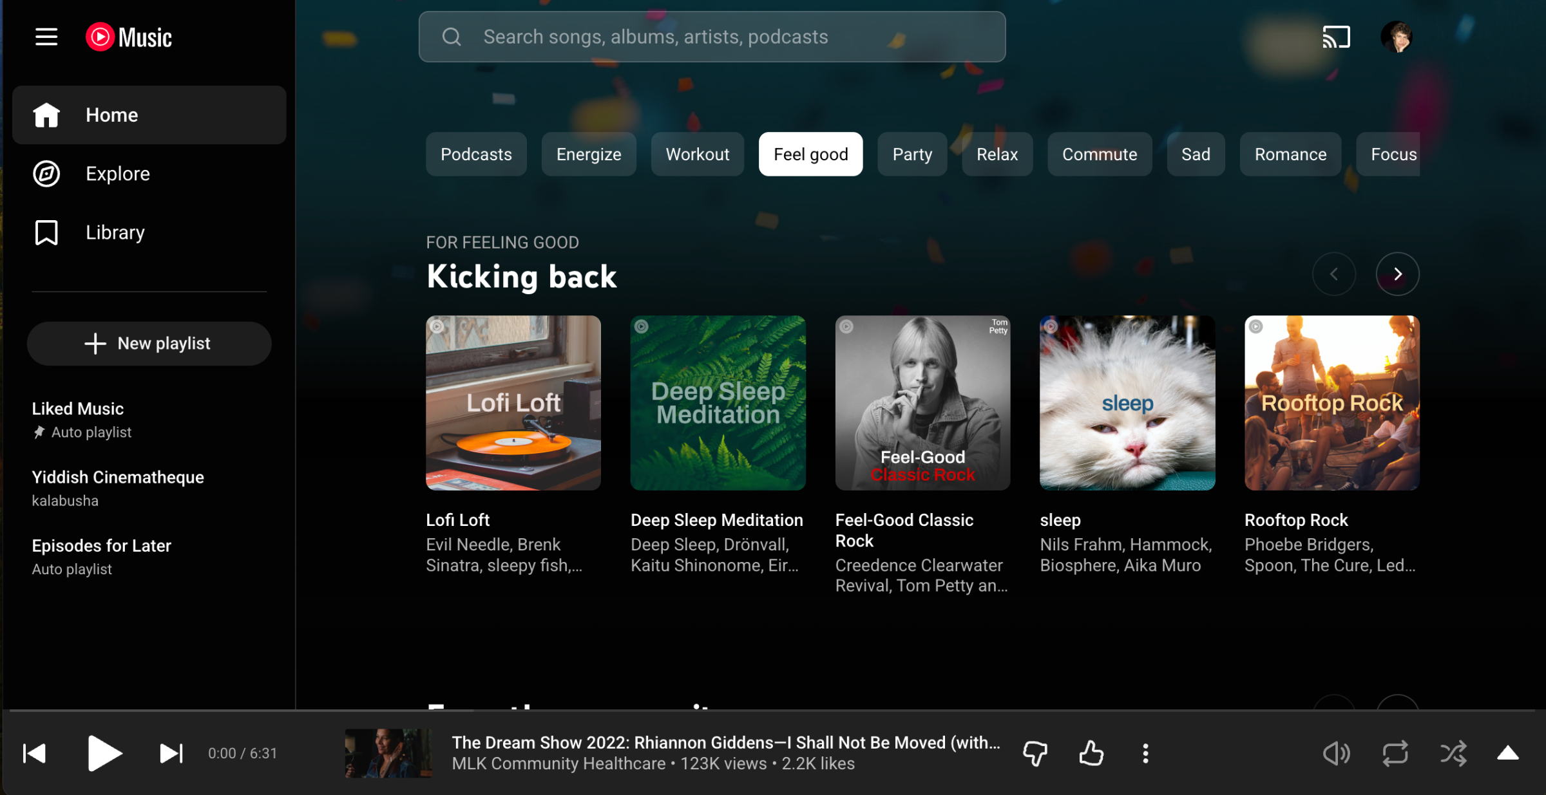Open the YouTube Music home logo
This screenshot has height=795, width=1546.
(128, 37)
